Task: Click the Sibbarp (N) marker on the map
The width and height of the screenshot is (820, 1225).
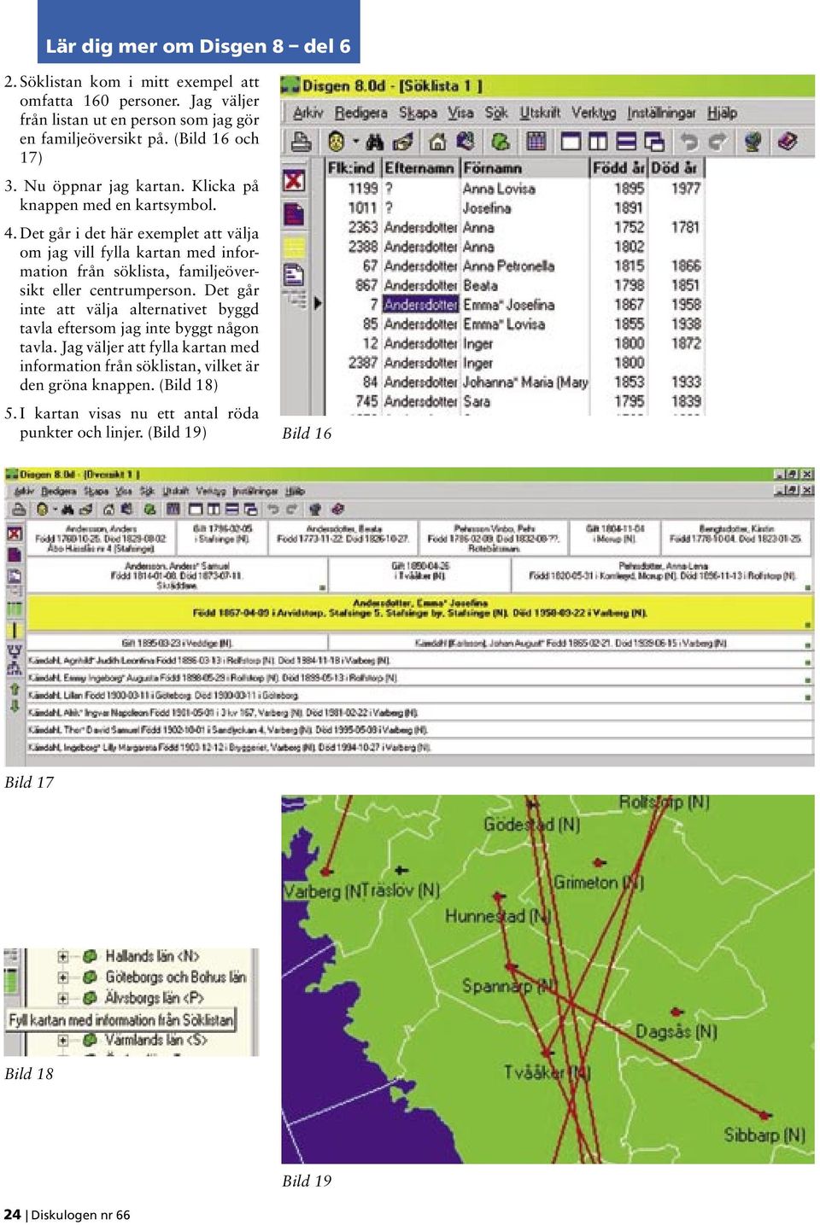Action: pyautogui.click(x=764, y=1115)
